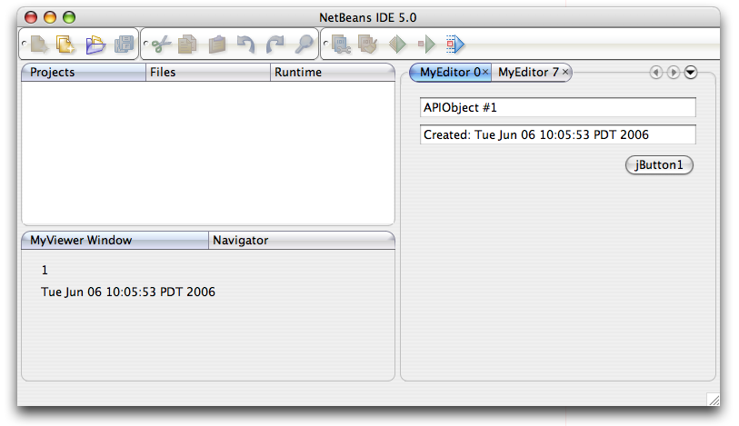Click the Open Project folder icon

(95, 45)
